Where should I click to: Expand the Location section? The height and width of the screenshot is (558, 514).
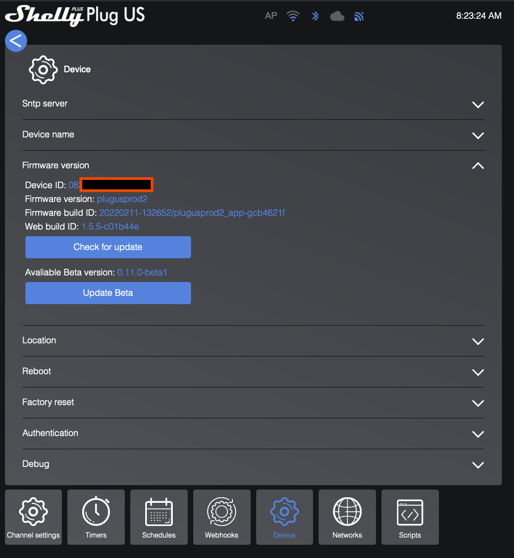(253, 341)
